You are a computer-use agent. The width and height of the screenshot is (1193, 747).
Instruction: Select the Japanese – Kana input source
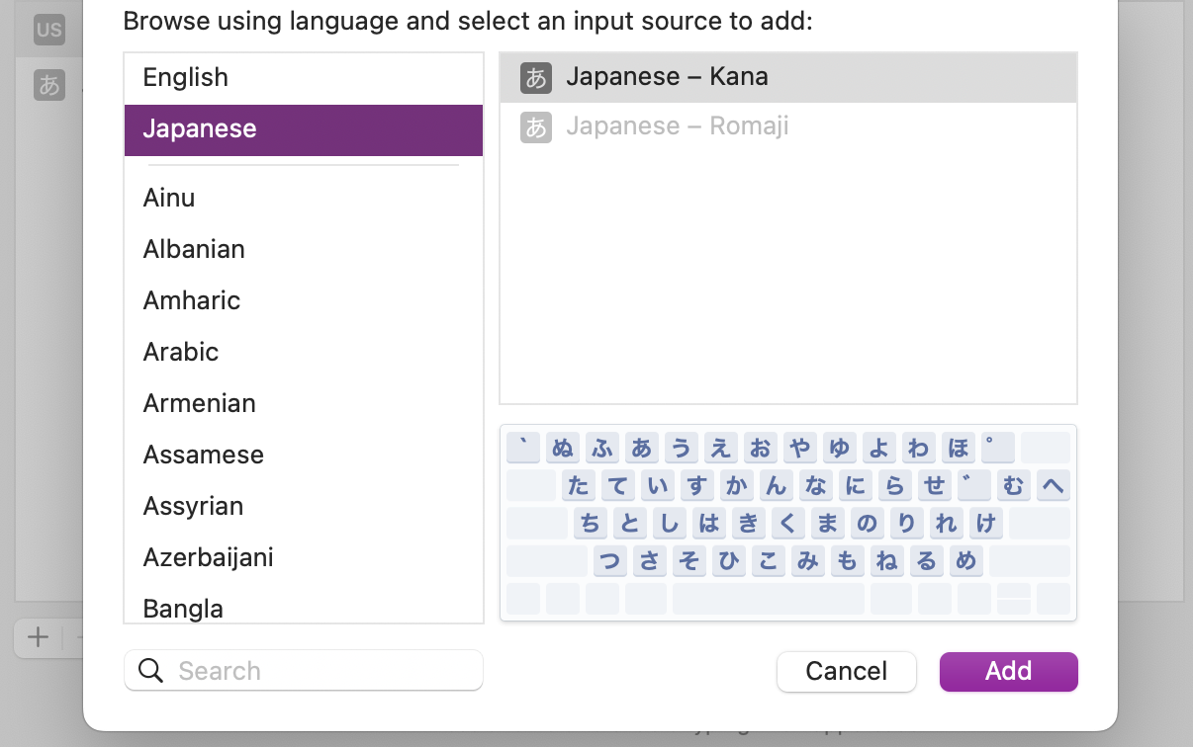tap(667, 77)
